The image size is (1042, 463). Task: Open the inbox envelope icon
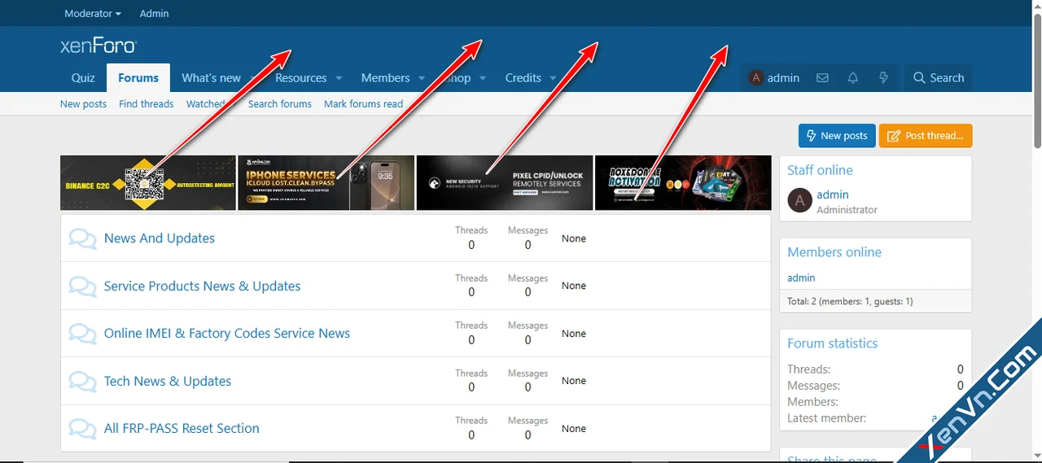tap(822, 78)
